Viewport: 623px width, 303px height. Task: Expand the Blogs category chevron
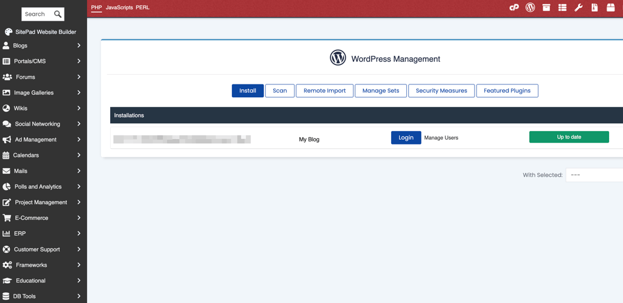point(78,46)
